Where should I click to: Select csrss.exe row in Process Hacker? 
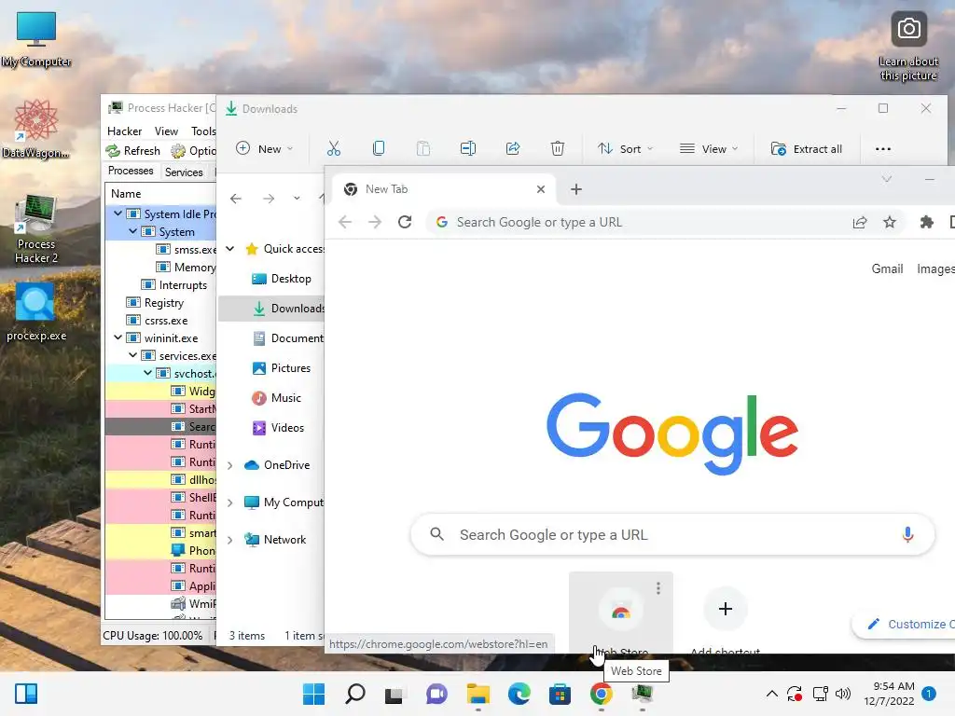point(160,321)
